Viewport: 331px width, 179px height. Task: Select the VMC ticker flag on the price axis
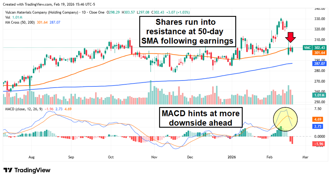pos(307,47)
